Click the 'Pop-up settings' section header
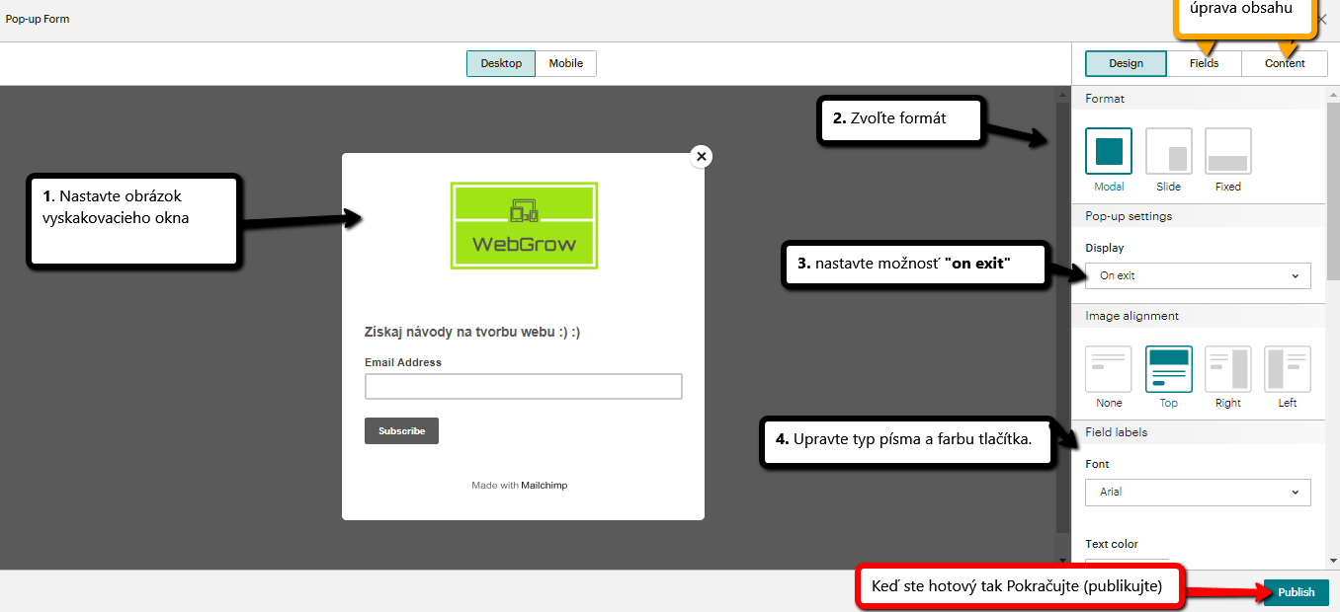Image resolution: width=1340 pixels, height=612 pixels. [1129, 216]
